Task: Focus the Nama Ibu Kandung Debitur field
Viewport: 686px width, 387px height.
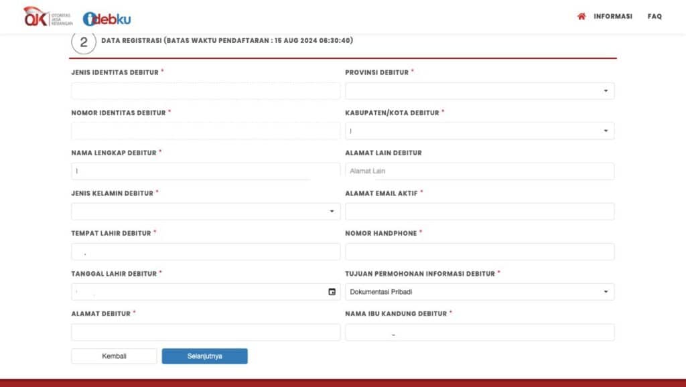Action: (480, 332)
